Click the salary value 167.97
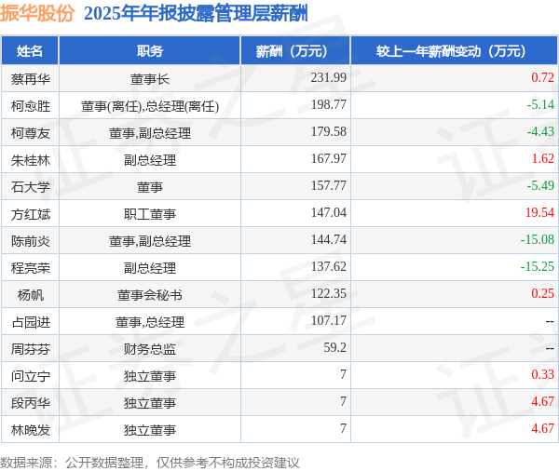The width and height of the screenshot is (559, 471). (x=328, y=158)
